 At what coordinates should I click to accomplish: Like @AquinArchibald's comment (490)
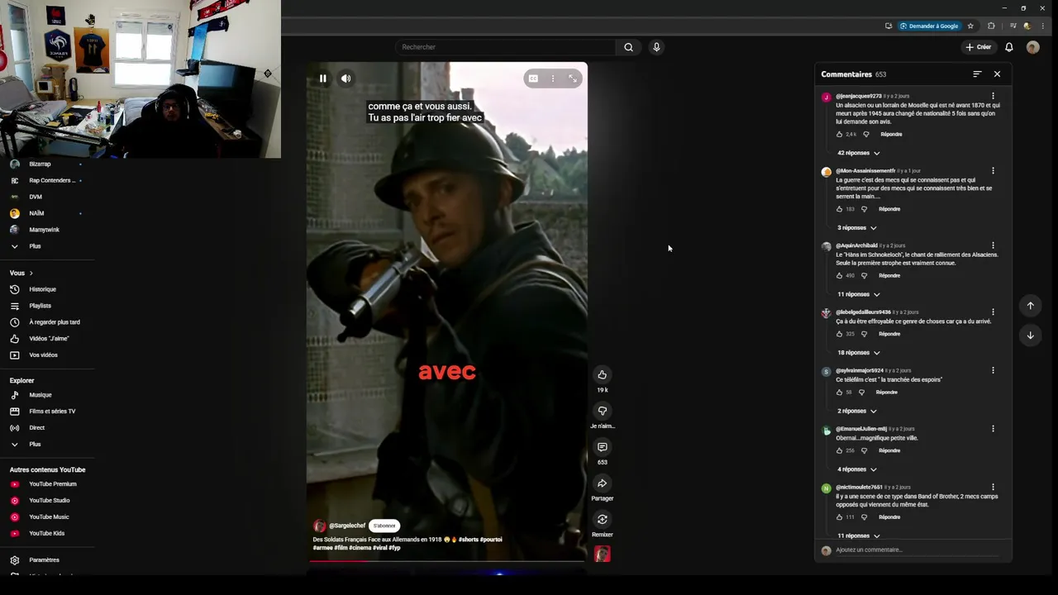coord(840,275)
